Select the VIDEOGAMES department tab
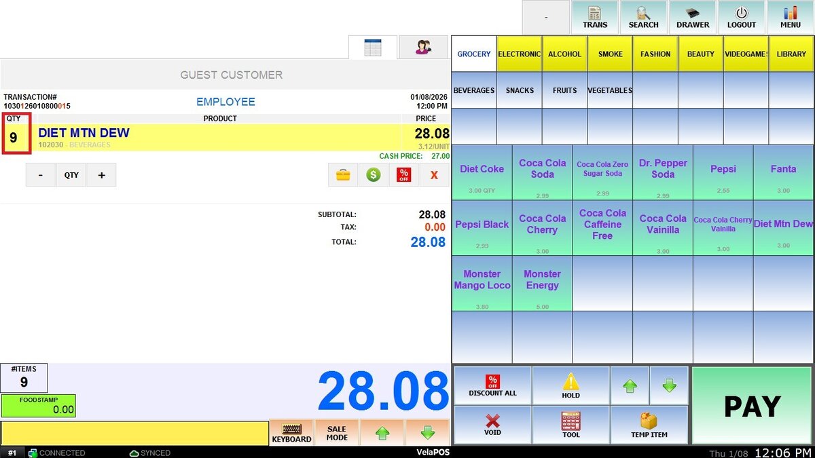Image resolution: width=815 pixels, height=458 pixels. pyautogui.click(x=746, y=54)
